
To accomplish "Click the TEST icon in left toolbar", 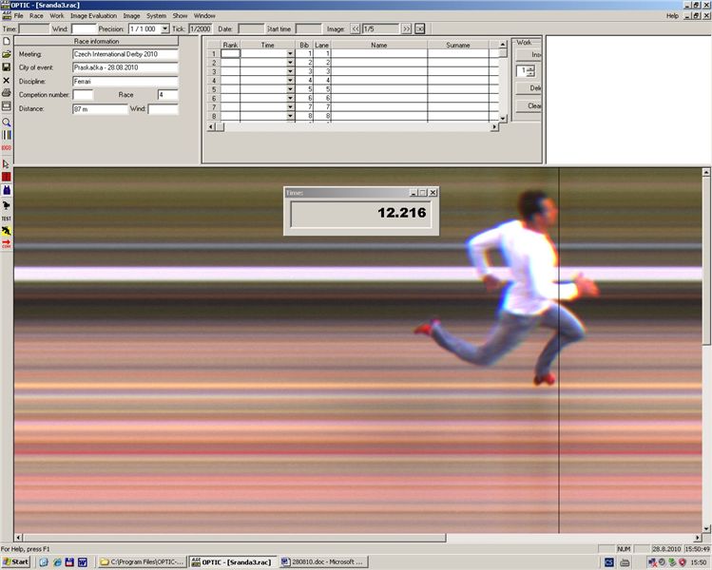I will [x=7, y=218].
